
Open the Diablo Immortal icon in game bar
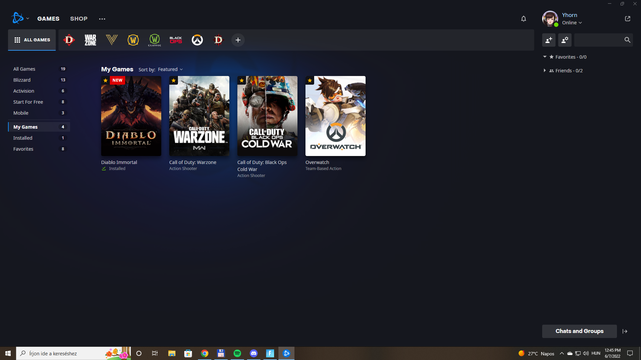(69, 40)
